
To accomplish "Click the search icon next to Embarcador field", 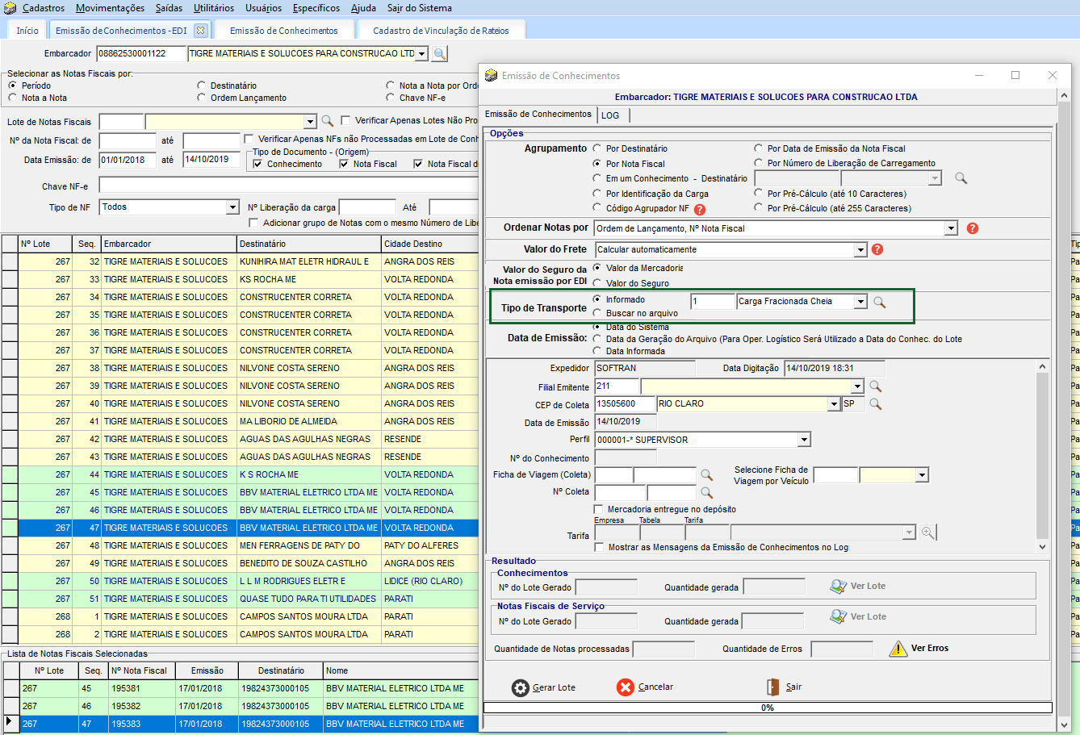I will click(x=439, y=54).
